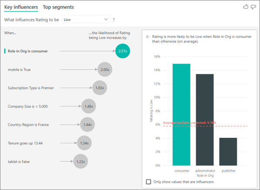
Task: Click the question mark beside the dropdown
Action: tap(113, 20)
